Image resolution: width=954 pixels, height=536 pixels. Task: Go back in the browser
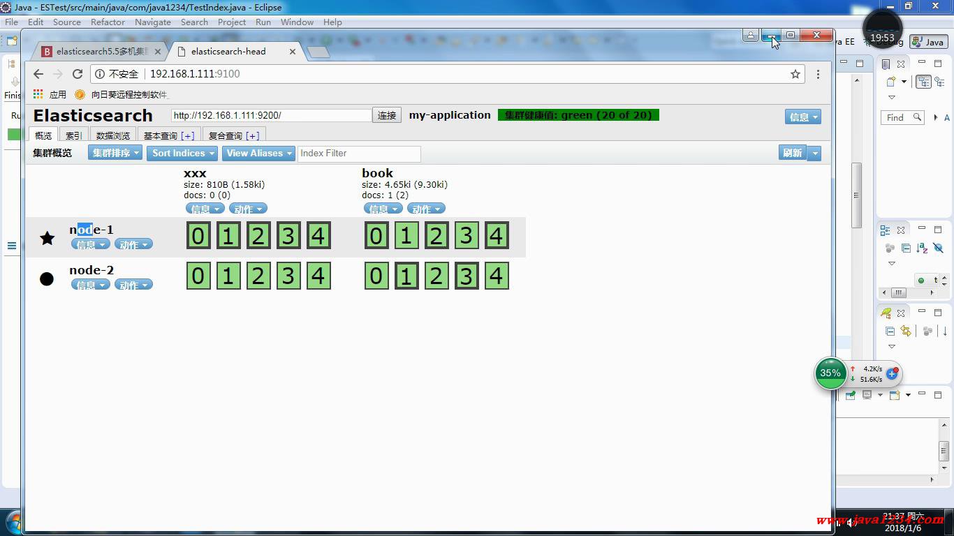coord(38,74)
